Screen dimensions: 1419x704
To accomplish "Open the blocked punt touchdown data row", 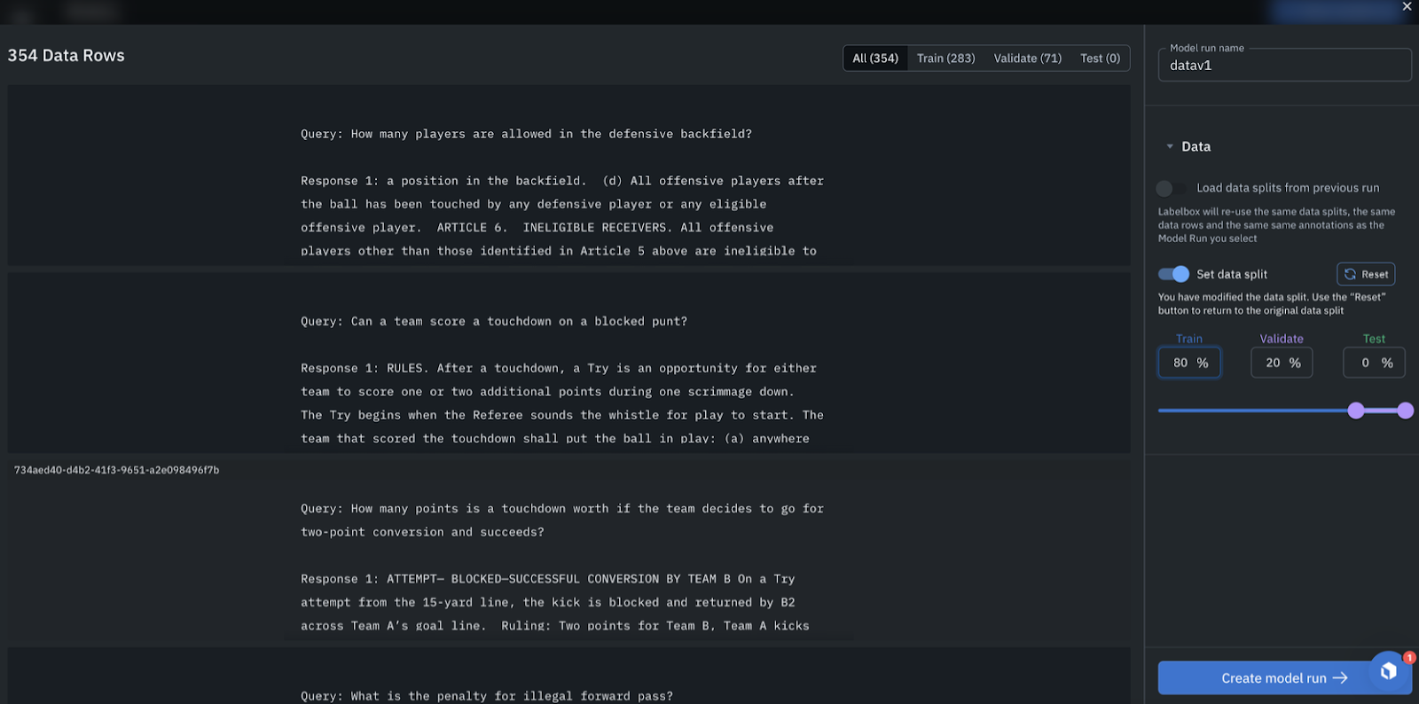I will (568, 364).
